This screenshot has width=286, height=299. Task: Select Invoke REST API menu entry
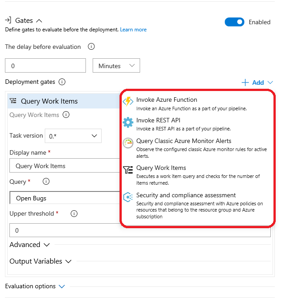197,124
